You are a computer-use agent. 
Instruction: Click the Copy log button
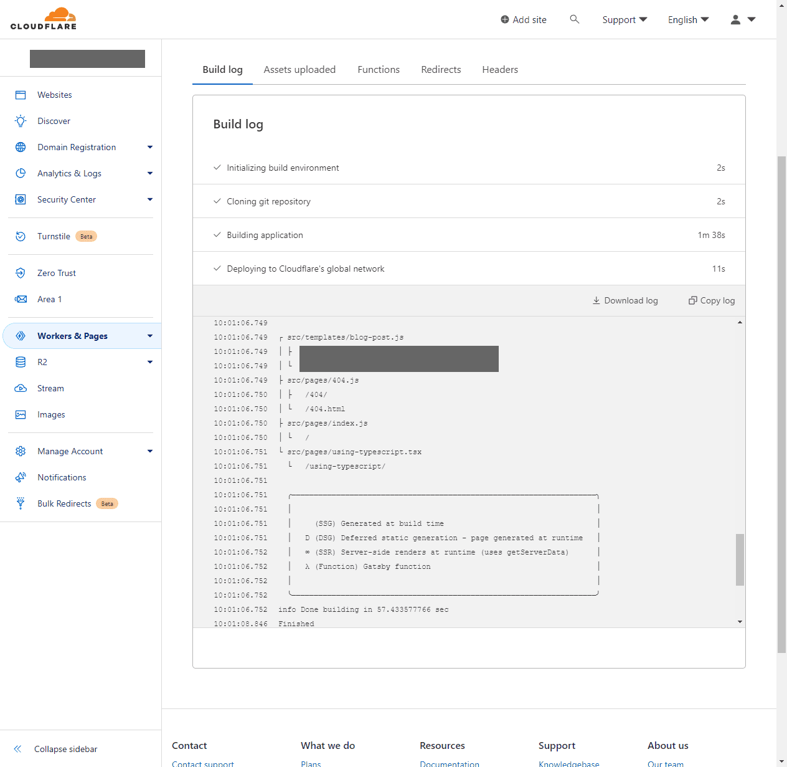[712, 300]
